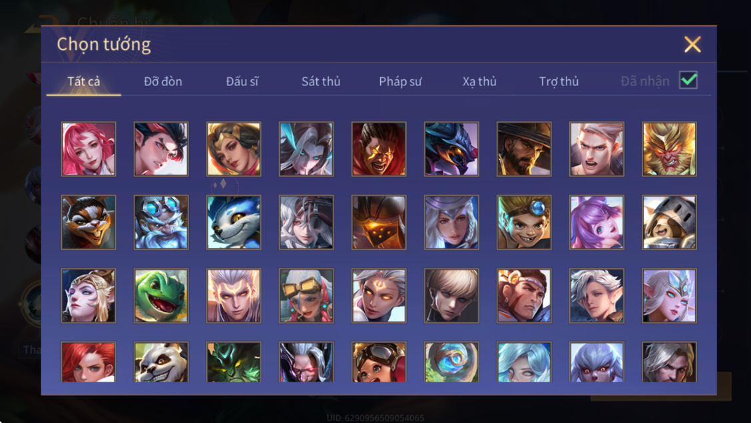Open the Sát thủ tab

click(x=321, y=81)
